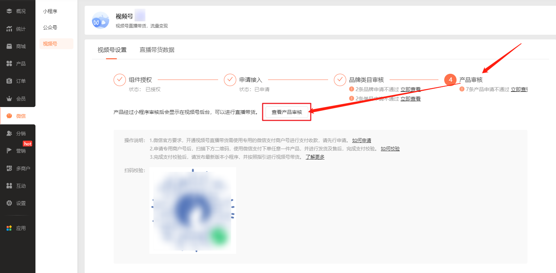This screenshot has width=556, height=273.
Task: Click 立即查看 for category application failures
Action: pos(411,99)
